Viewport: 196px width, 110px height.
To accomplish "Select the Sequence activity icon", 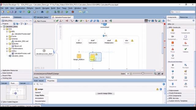I will tap(173, 84).
